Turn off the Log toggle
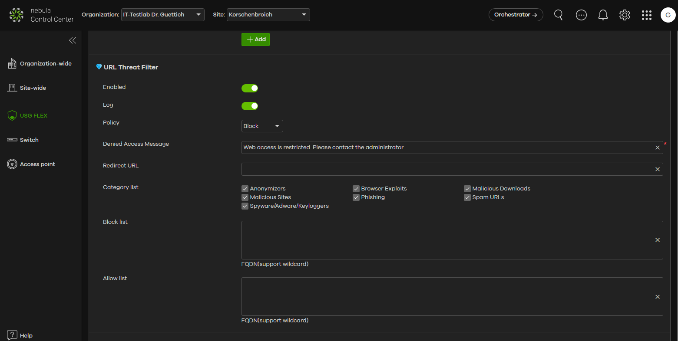This screenshot has width=678, height=341. point(250,106)
